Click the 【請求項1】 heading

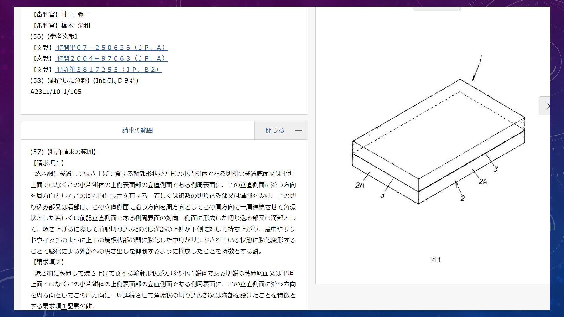click(48, 163)
